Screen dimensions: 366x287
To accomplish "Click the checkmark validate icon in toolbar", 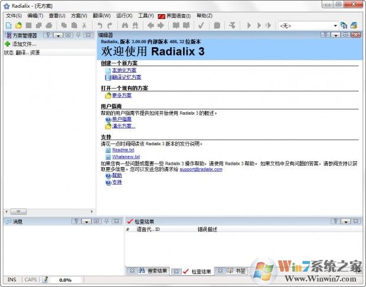I will (x=201, y=25).
